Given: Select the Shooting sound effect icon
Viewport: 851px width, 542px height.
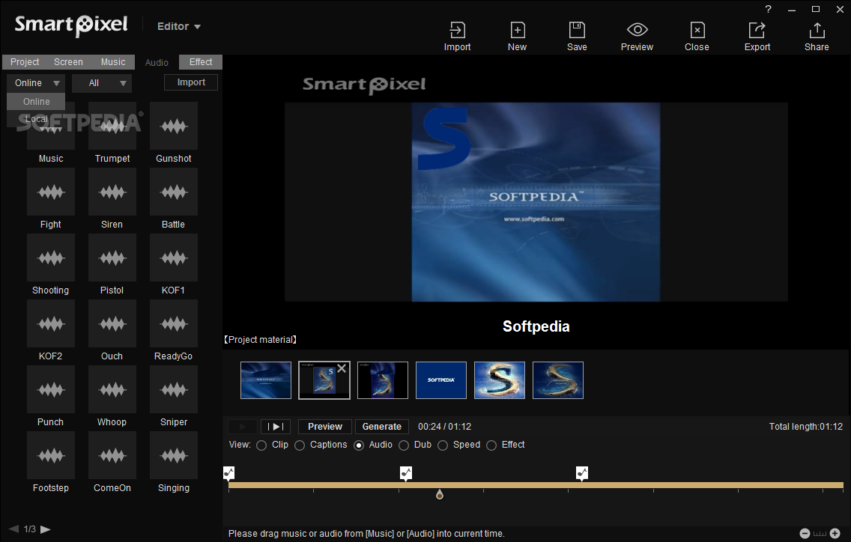Looking at the screenshot, I should click(51, 258).
